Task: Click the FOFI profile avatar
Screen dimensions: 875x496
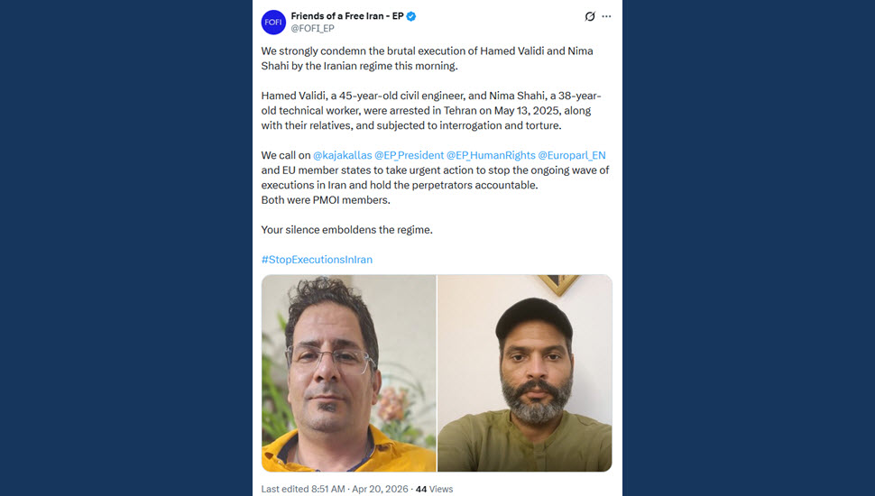Action: pyautogui.click(x=273, y=23)
